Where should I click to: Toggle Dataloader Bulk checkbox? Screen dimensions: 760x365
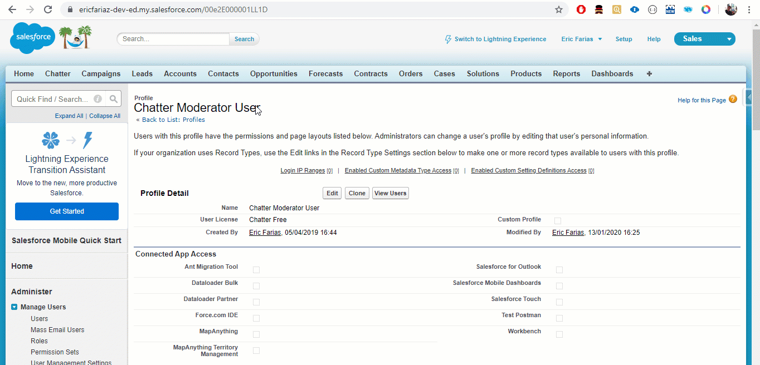(x=256, y=286)
